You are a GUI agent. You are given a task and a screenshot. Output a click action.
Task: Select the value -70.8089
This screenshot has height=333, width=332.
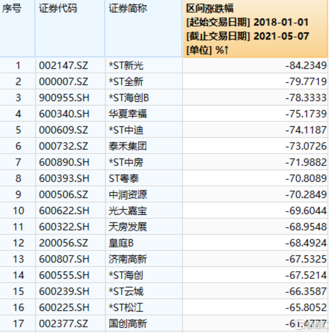tap(306, 178)
